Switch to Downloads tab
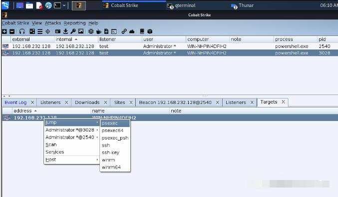The height and width of the screenshot is (197, 338). 87,102
